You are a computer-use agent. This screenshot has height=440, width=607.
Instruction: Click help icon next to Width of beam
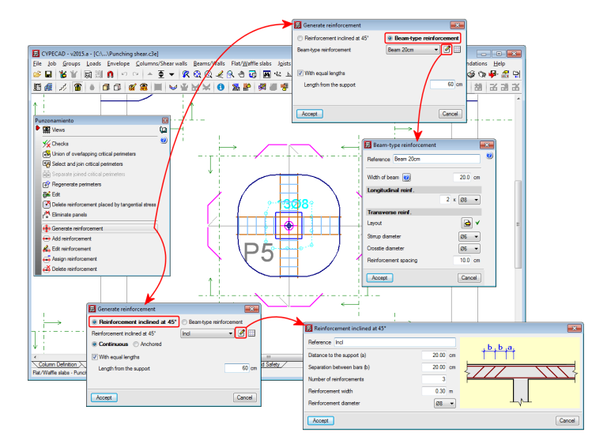point(406,178)
